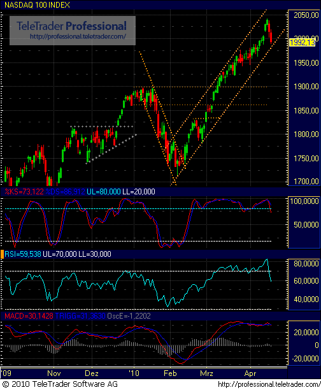
Task: Click the OscE=-1,2202 oscillator value
Action: tap(129, 316)
